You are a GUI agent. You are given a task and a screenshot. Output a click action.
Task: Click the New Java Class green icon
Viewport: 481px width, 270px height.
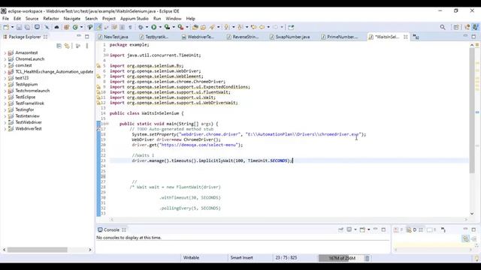(x=75, y=27)
